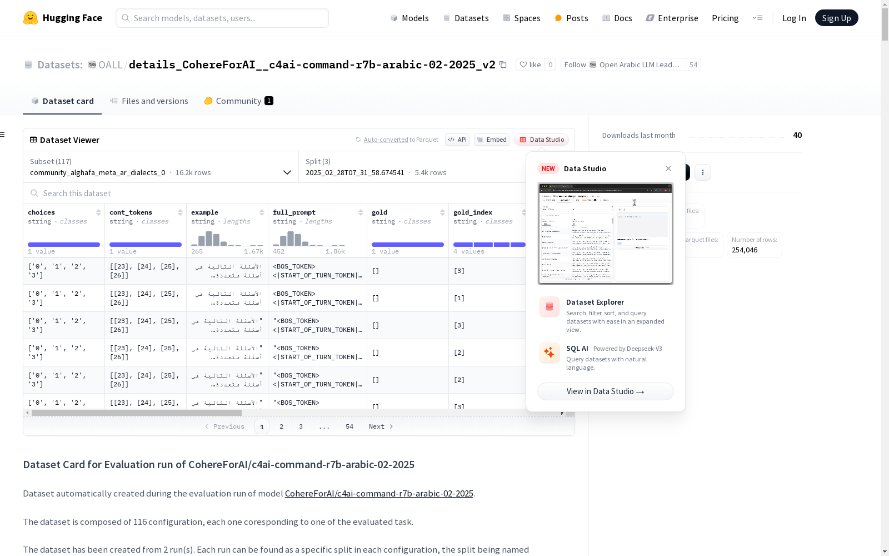The width and height of the screenshot is (889, 556).
Task: Click the like count 0
Action: 551,64
